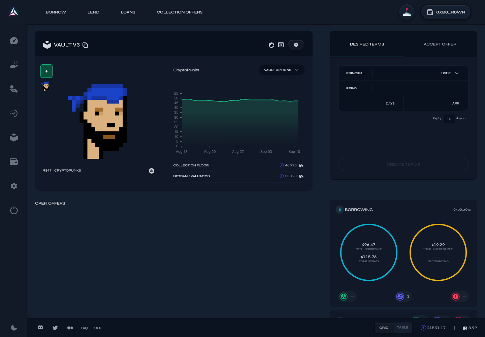The height and width of the screenshot is (337, 485).
Task: Switch to TABLE view
Action: (x=403, y=328)
